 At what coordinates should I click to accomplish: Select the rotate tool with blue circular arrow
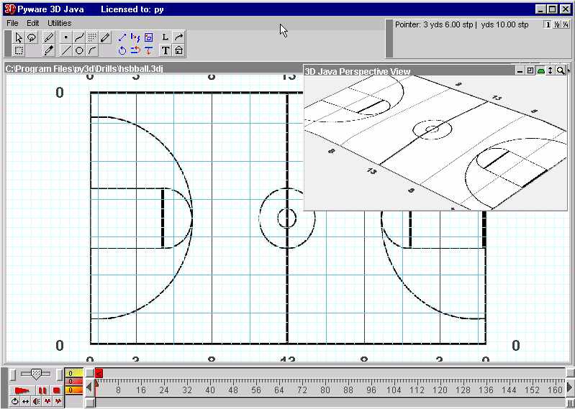122,50
